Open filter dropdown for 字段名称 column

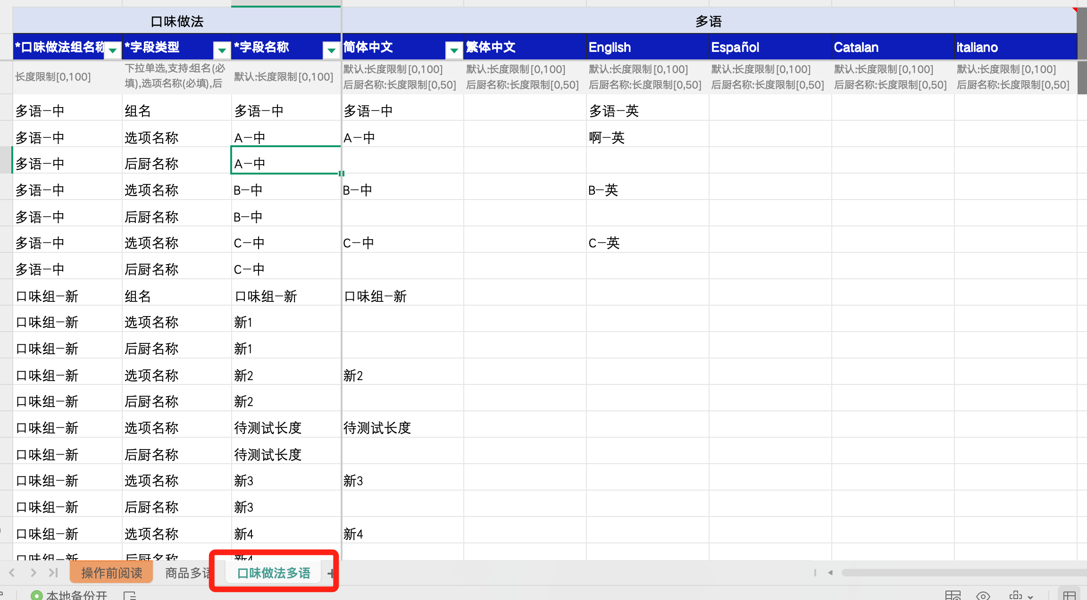click(x=331, y=50)
